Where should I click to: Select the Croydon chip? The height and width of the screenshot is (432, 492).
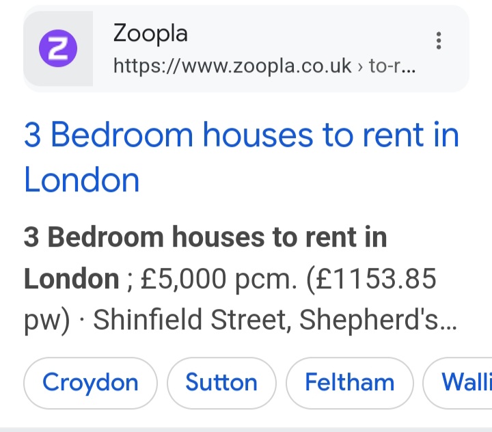[x=90, y=382]
